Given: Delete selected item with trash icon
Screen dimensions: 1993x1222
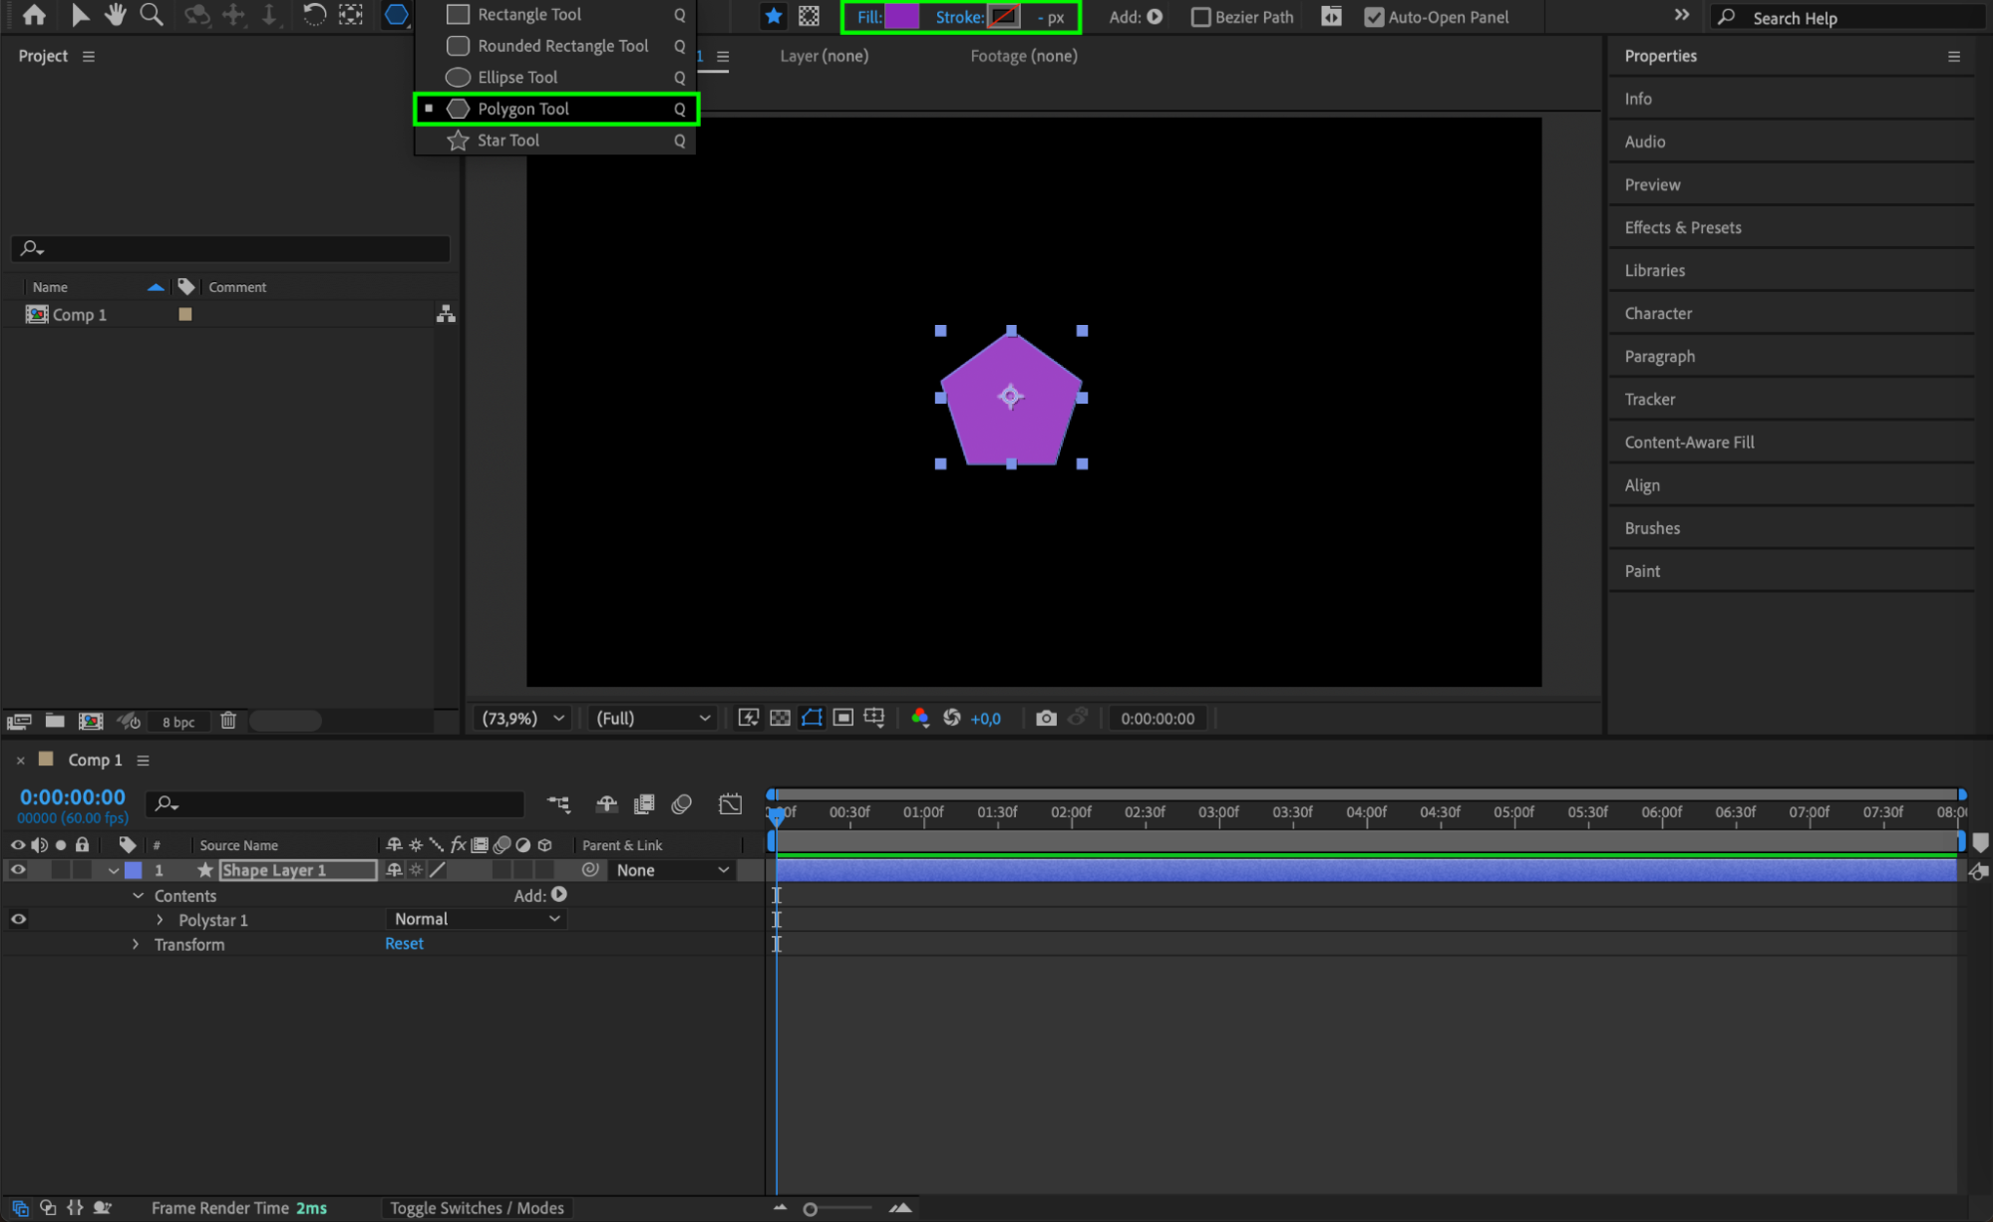Looking at the screenshot, I should pos(228,721).
